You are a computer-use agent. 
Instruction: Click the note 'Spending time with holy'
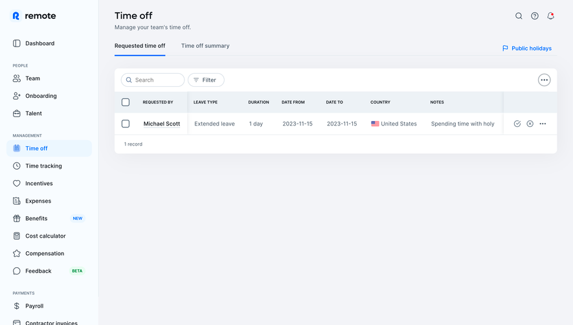coord(463,124)
